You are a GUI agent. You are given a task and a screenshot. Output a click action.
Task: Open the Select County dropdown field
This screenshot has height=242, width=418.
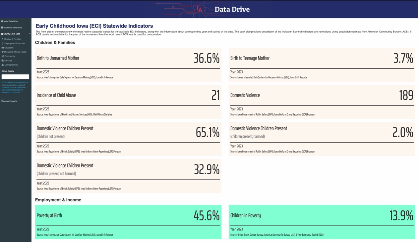pos(15,77)
